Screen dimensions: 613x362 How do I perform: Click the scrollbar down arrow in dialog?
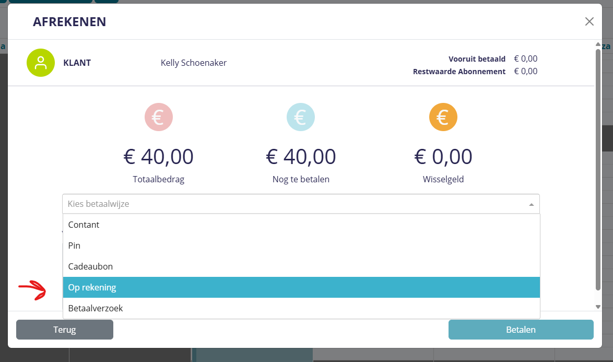[598, 307]
